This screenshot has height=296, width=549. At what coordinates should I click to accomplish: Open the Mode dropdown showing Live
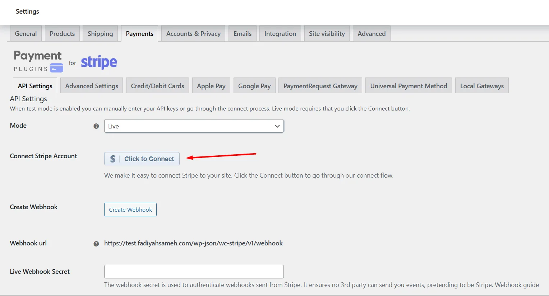pyautogui.click(x=194, y=126)
